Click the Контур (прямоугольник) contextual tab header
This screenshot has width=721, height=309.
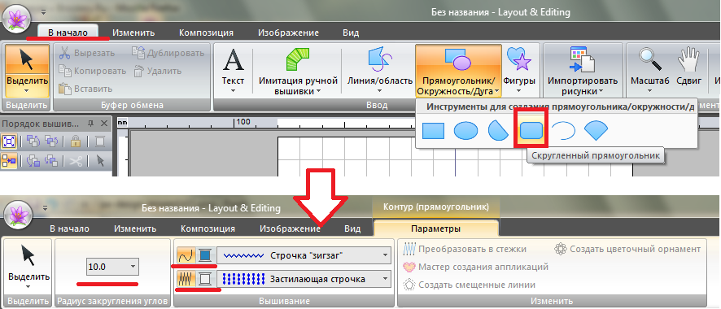point(436,207)
